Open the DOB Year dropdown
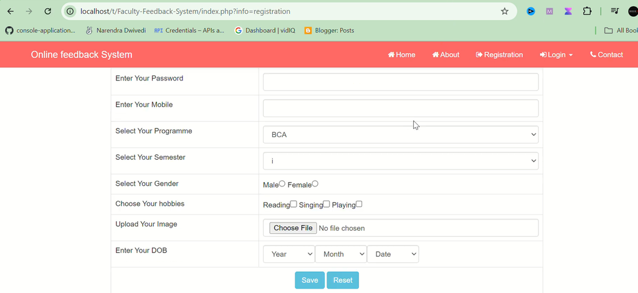 (289, 254)
